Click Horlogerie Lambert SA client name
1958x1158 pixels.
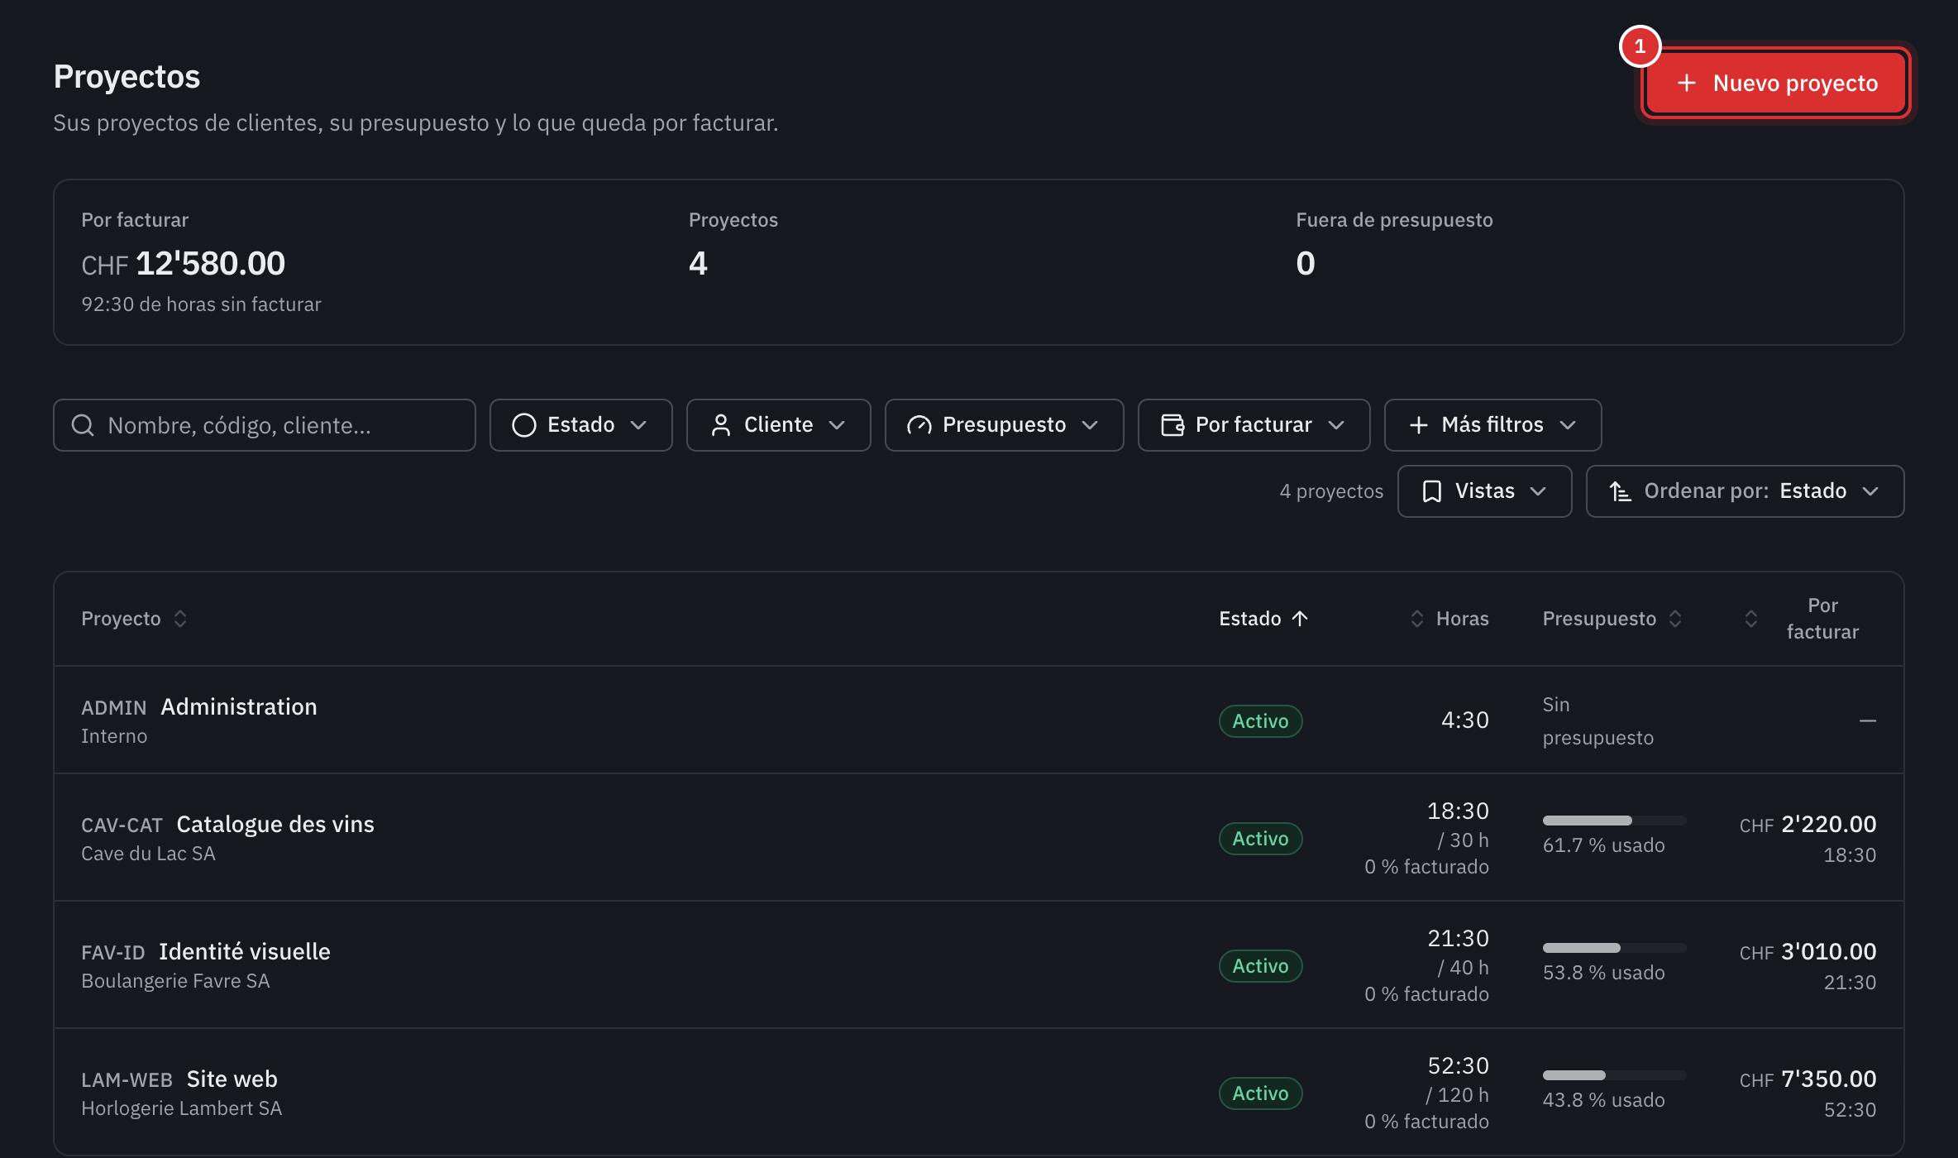click(182, 1108)
